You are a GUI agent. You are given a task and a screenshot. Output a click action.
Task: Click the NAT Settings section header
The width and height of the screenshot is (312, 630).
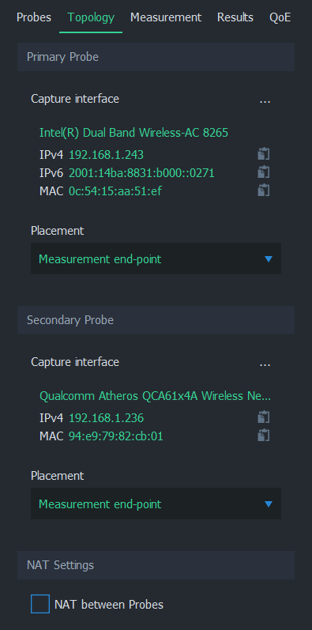point(156,565)
